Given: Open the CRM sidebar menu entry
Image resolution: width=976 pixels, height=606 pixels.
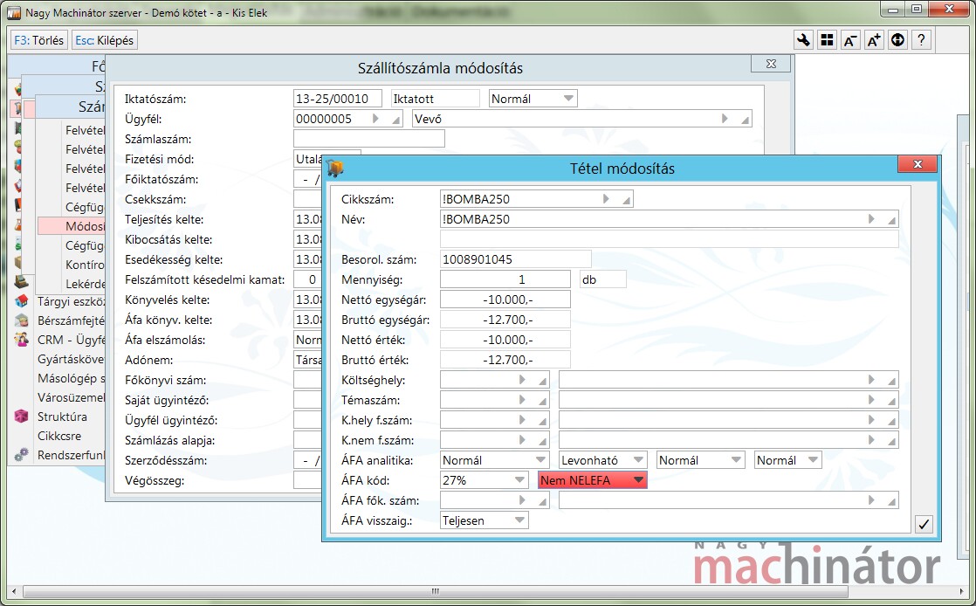Looking at the screenshot, I should pos(71,340).
